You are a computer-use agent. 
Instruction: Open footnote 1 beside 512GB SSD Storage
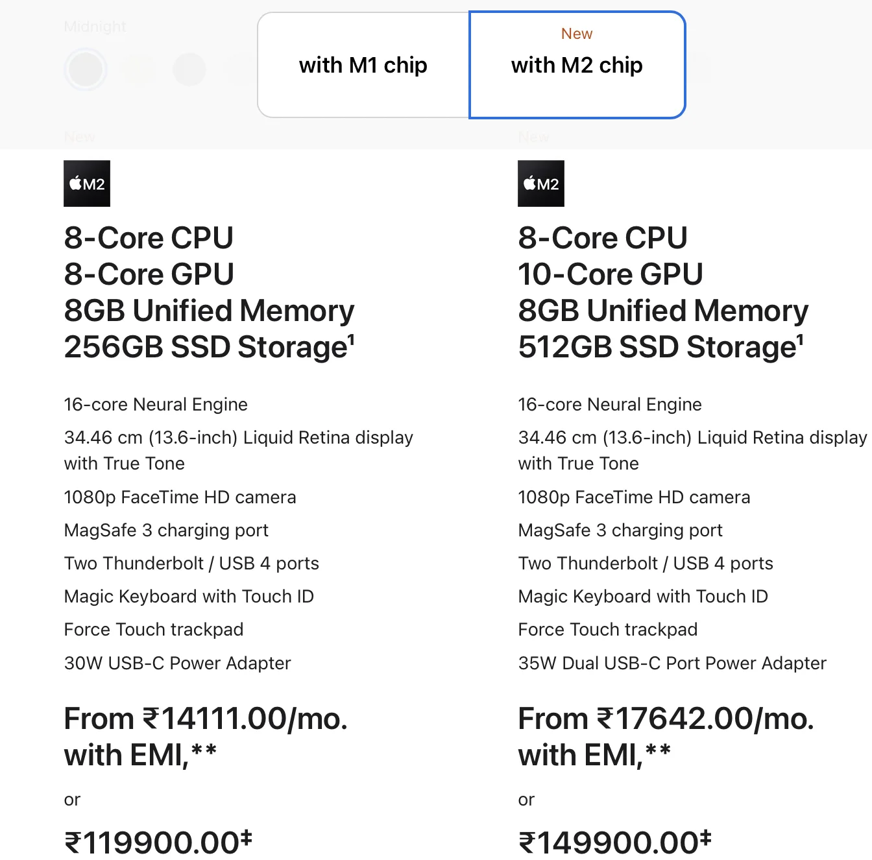[x=800, y=339]
